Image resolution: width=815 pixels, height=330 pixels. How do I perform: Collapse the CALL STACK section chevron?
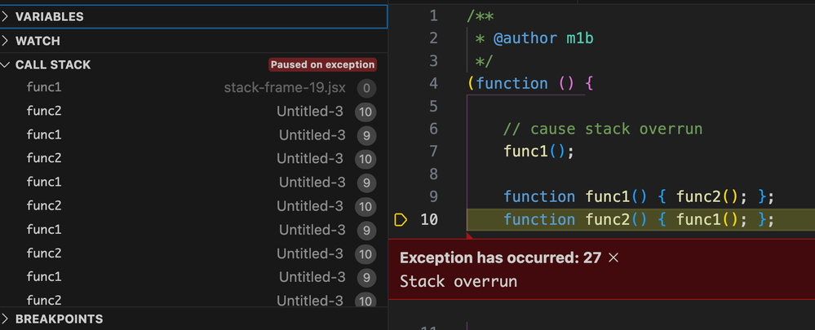7,64
